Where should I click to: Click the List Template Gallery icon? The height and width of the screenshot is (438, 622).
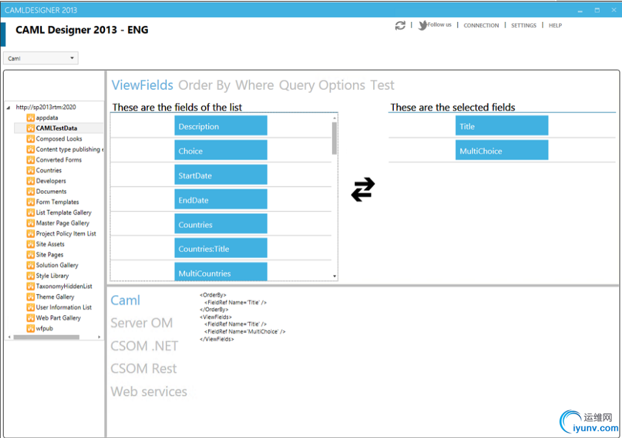(x=30, y=213)
